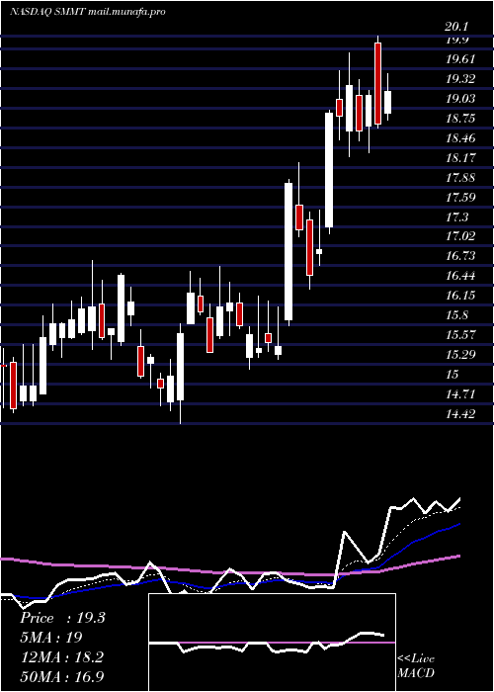This screenshot has height=692, width=494.
Task: Click the '12MA : 18.2' readout
Action: tap(62, 657)
